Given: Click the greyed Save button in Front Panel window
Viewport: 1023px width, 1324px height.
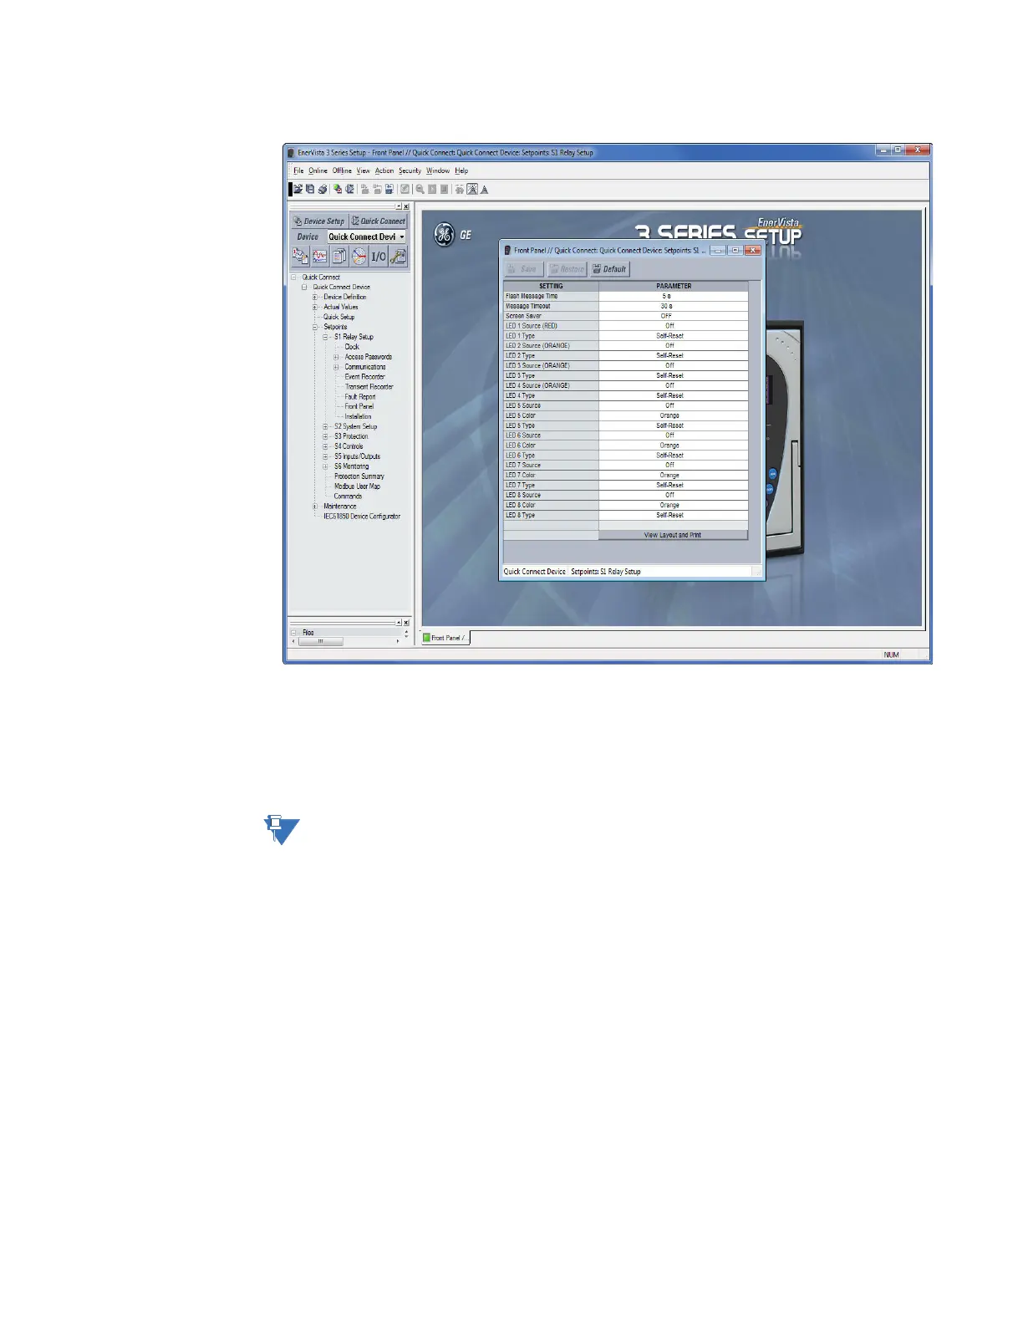Looking at the screenshot, I should (524, 269).
